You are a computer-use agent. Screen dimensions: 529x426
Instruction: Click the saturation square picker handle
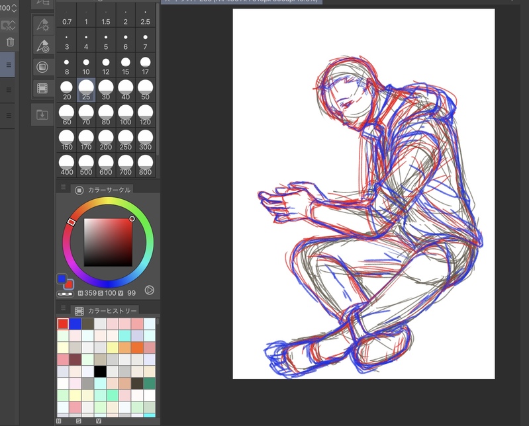[x=132, y=219]
